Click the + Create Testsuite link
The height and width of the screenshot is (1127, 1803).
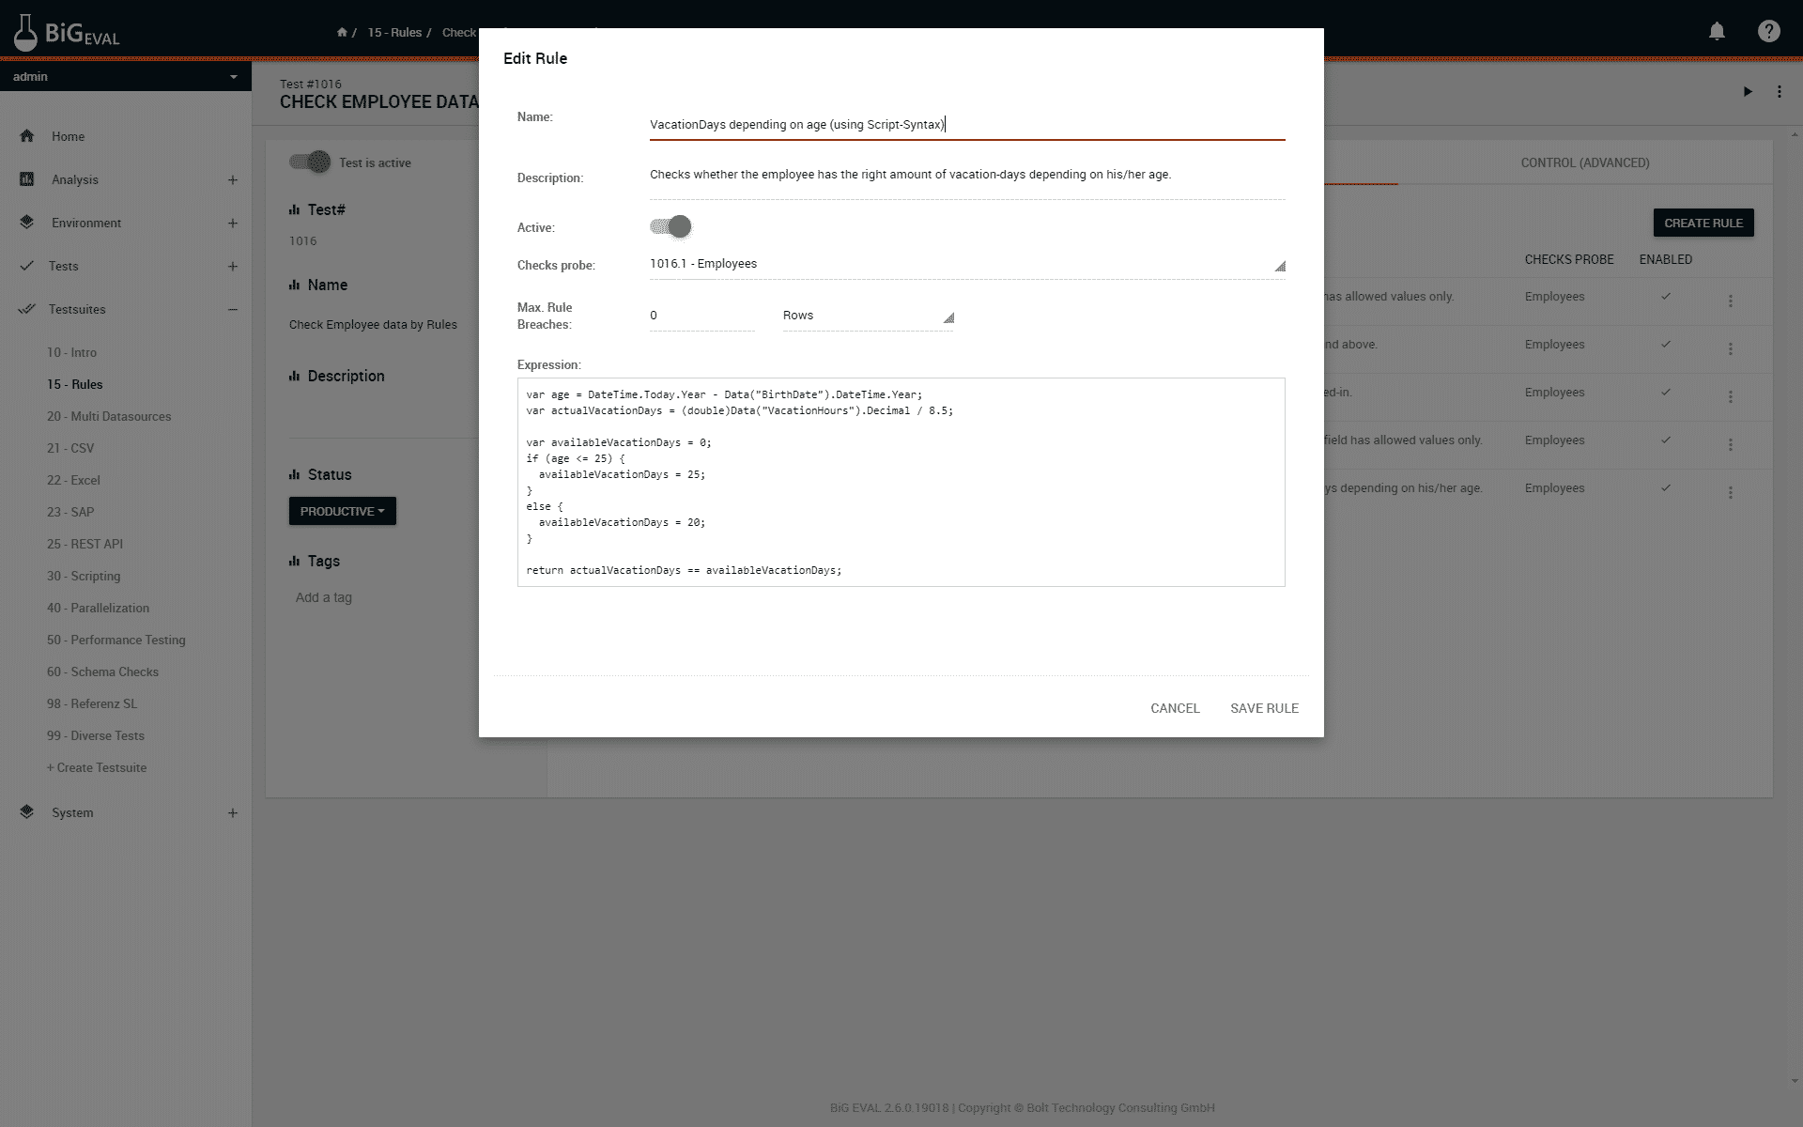pyautogui.click(x=97, y=767)
